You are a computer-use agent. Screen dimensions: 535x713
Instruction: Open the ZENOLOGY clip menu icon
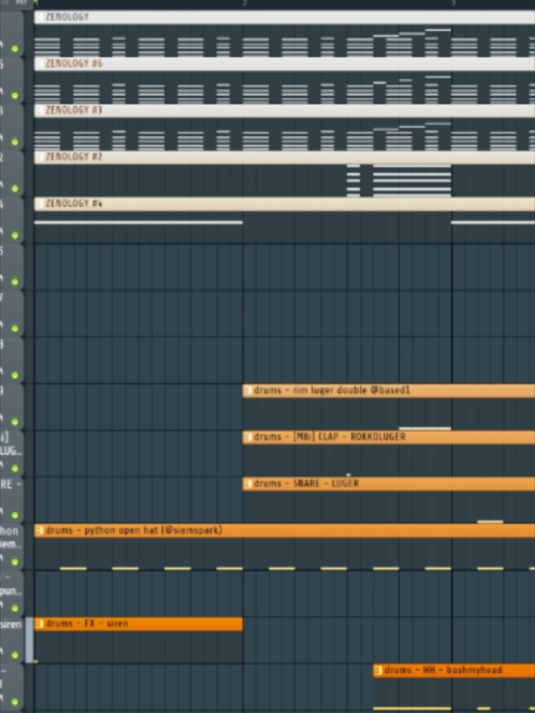(x=40, y=17)
